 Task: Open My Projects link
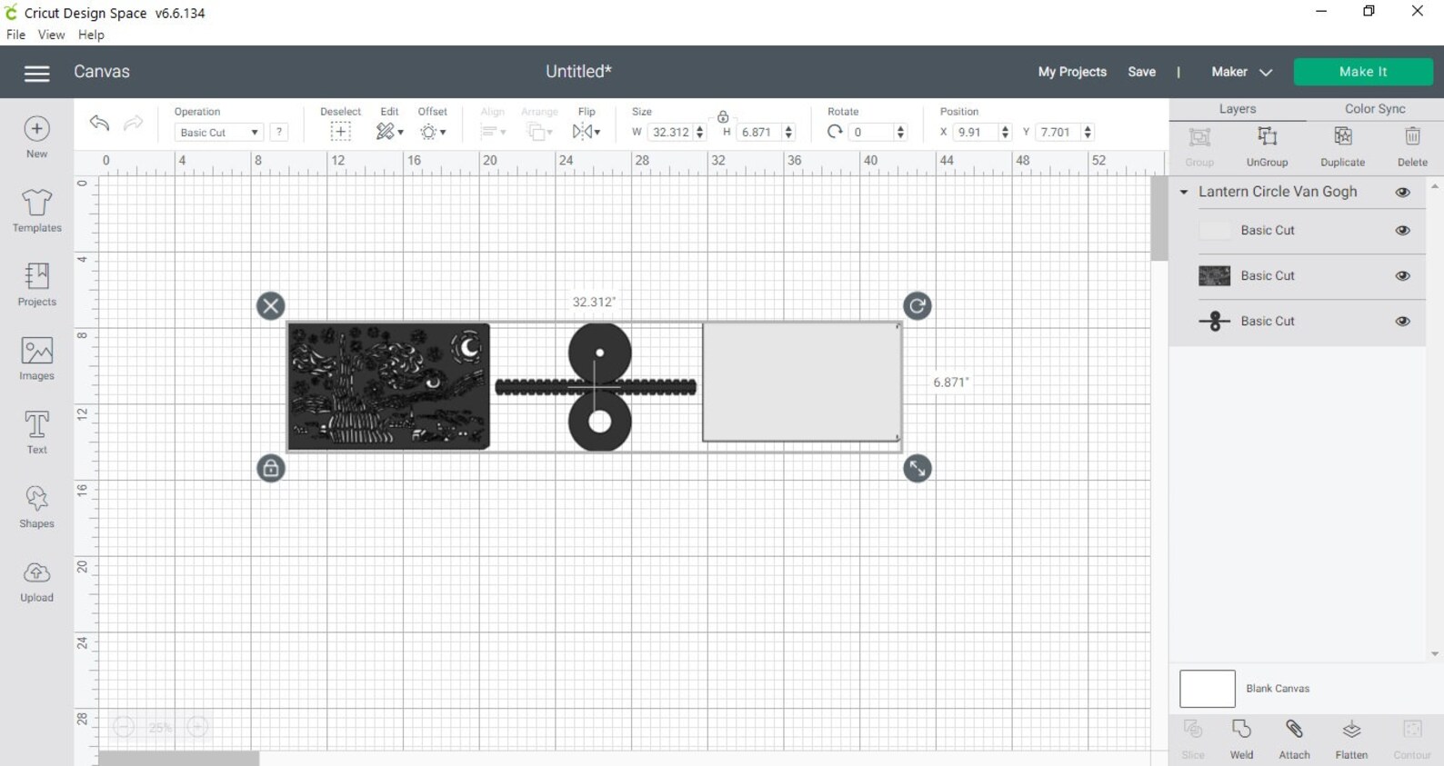coord(1072,72)
